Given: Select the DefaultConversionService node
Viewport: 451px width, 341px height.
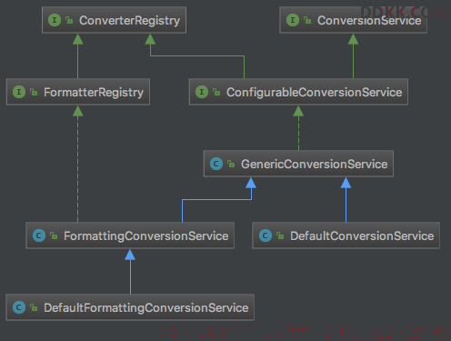Looking at the screenshot, I should point(346,236).
